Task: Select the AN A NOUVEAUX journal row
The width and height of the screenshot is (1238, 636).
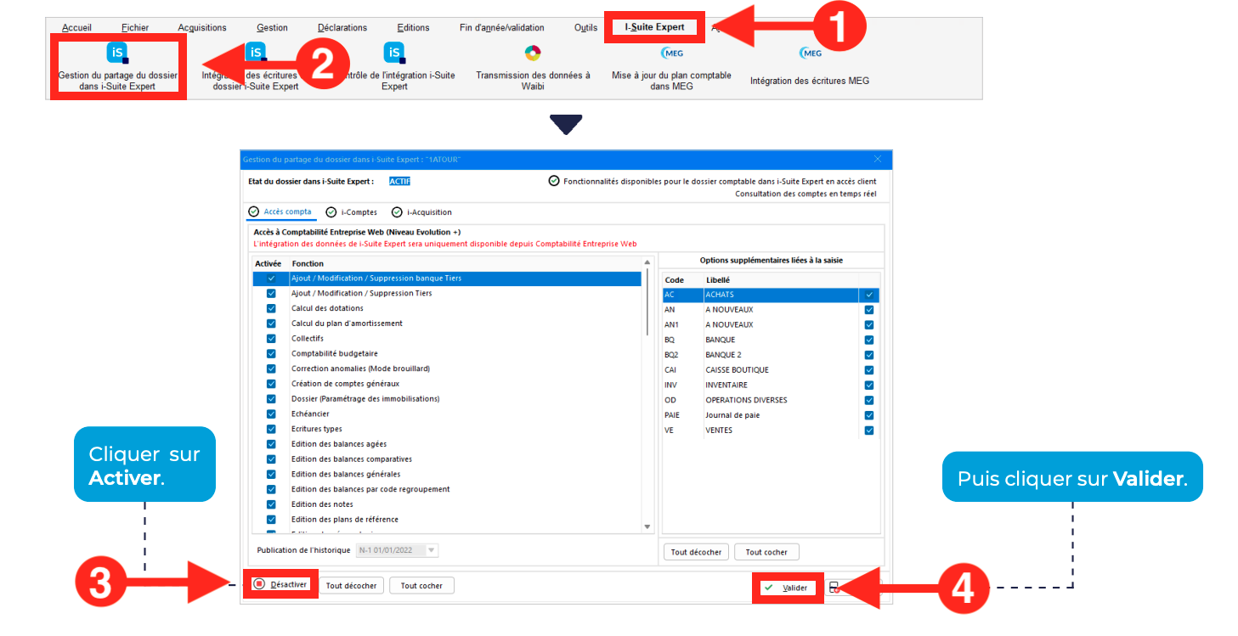Action: click(x=771, y=310)
